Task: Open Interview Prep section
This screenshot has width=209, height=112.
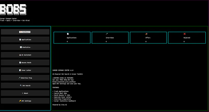Action: point(25,78)
